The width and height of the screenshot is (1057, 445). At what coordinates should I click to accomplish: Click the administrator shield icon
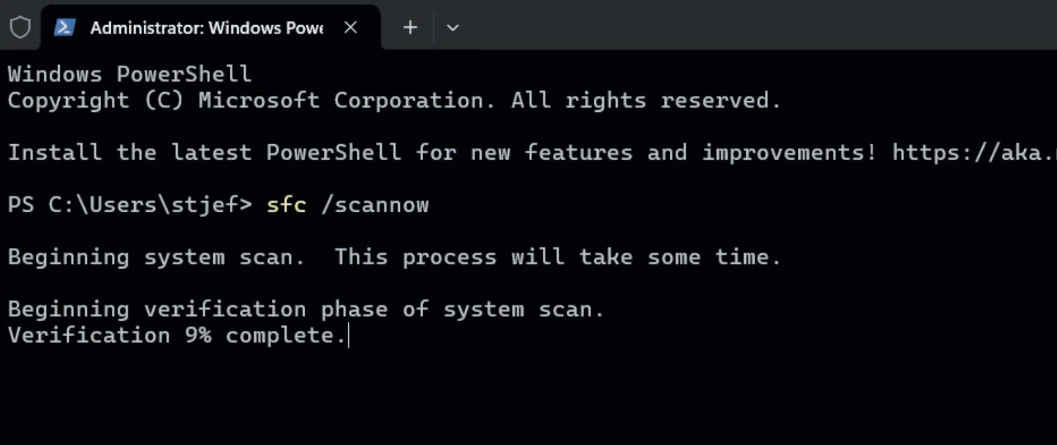tap(20, 28)
